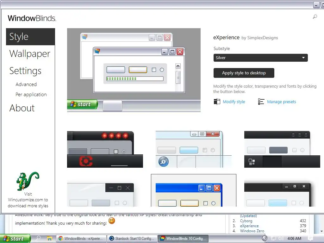Click the network tray icon
Viewport: 324px width, 243px height.
pos(273,239)
